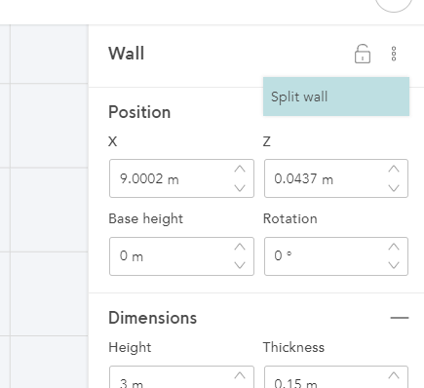This screenshot has height=388, width=424.
Task: Increase the X position value
Action: coord(240,169)
